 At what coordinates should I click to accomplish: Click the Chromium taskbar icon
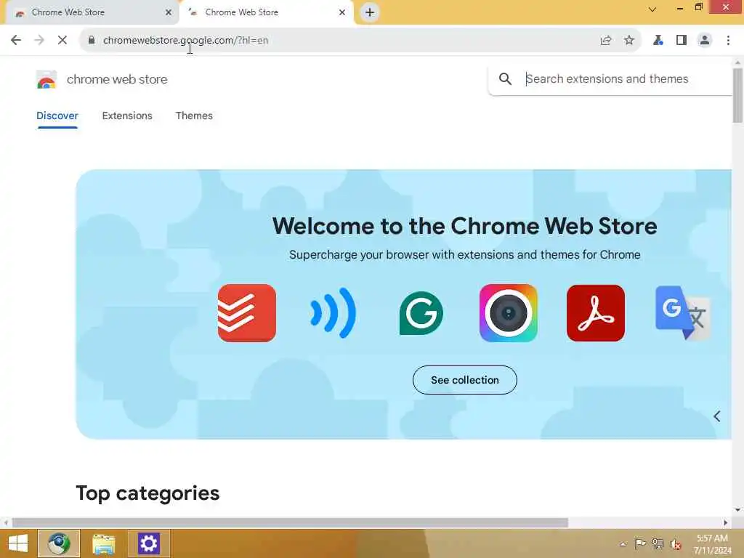tap(59, 543)
